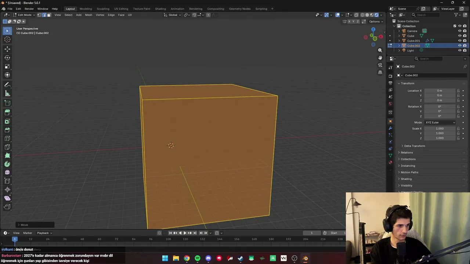Activate the Rip Region tool
Image resolution: width=470 pixels, height=264 pixels.
click(7, 207)
